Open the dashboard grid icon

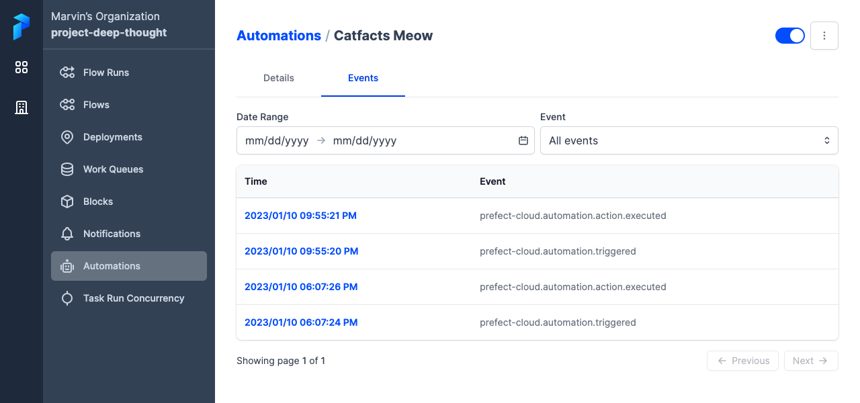pyautogui.click(x=21, y=67)
